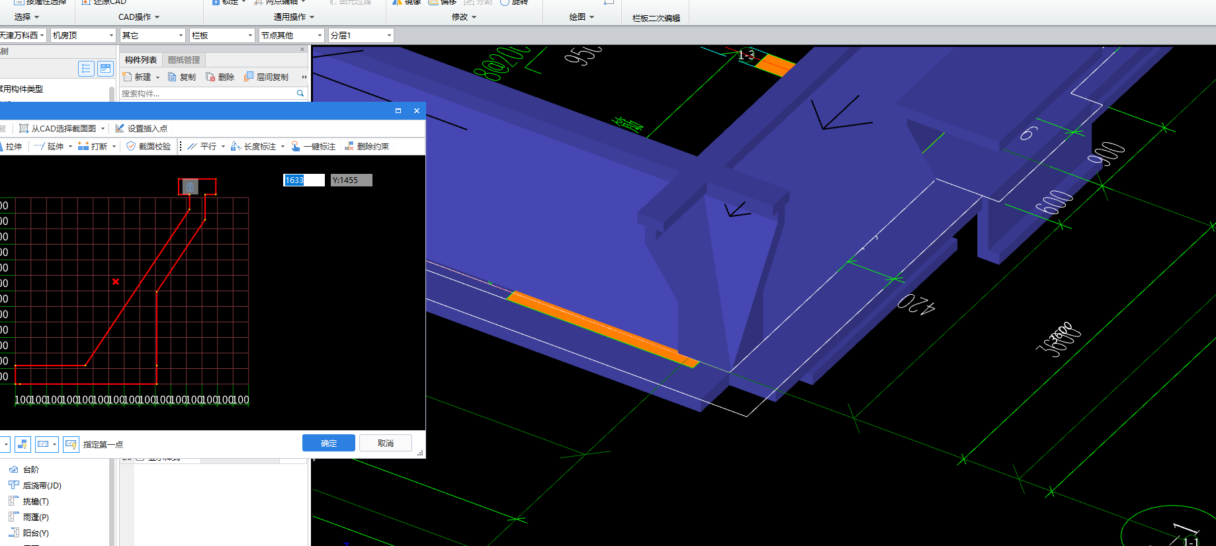Viewport: 1216px width, 546px height.
Task: Open dropdown arrow beside 从CAD选择截面图
Action: pyautogui.click(x=103, y=129)
